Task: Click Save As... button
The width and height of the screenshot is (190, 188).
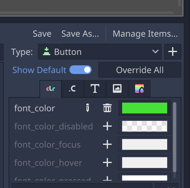Action: 80,34
